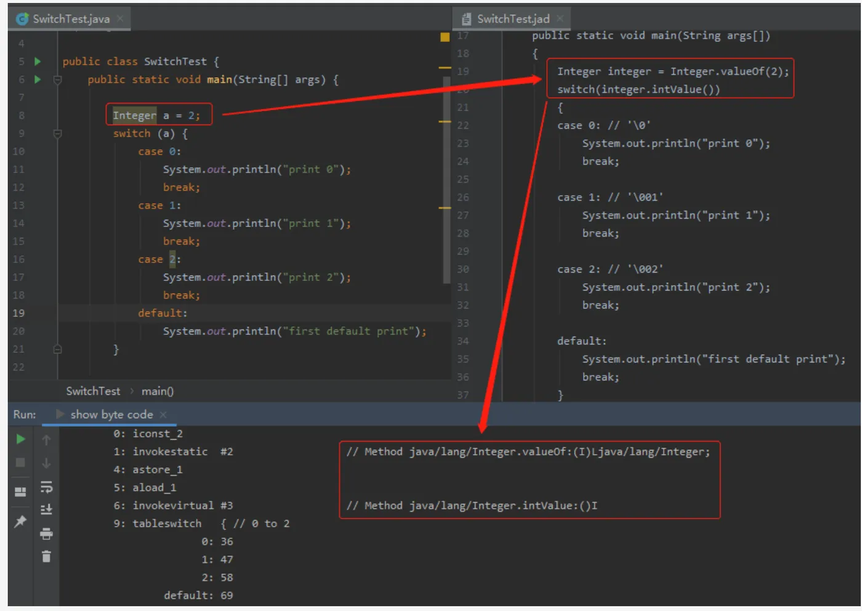Viewport: 862px width, 611px height.
Task: Click println "first default print" in java editor
Action: tap(295, 331)
